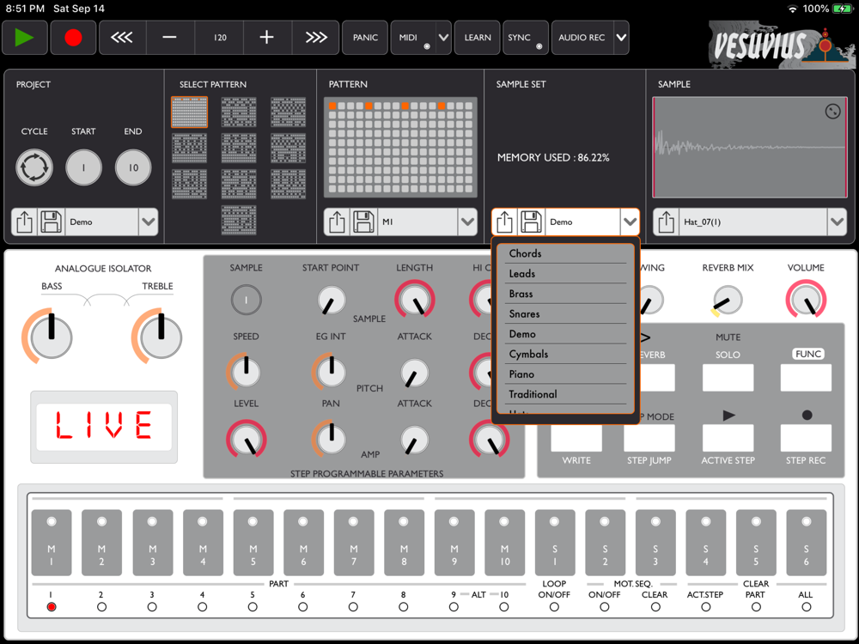Click the sample set save disk icon

[531, 222]
